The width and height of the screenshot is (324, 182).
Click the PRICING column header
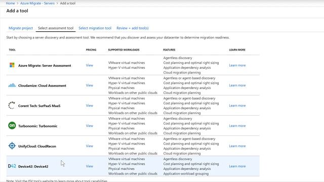(x=91, y=50)
